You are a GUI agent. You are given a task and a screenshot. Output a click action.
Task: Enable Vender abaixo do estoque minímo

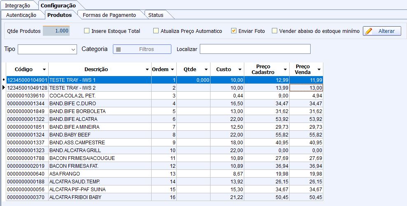point(274,31)
